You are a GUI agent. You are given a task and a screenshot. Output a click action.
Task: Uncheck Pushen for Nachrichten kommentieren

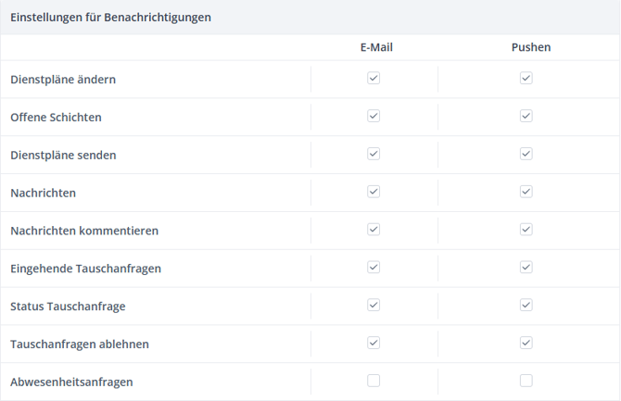pyautogui.click(x=526, y=229)
